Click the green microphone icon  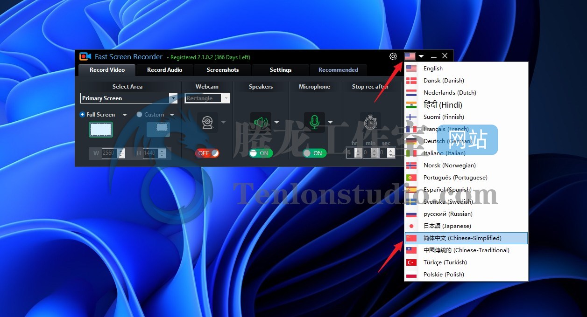point(314,122)
